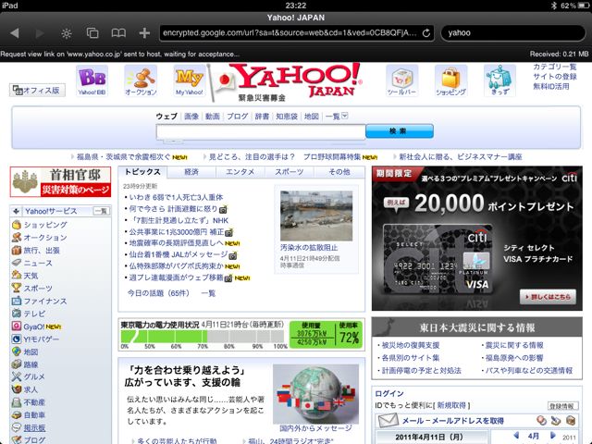This screenshot has height=444, width=592.
Task: Open 被災地の復興支援 link
Action: 409,345
